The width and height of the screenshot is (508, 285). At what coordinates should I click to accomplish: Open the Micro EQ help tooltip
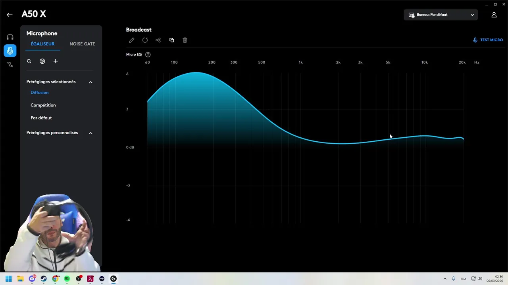point(148,55)
